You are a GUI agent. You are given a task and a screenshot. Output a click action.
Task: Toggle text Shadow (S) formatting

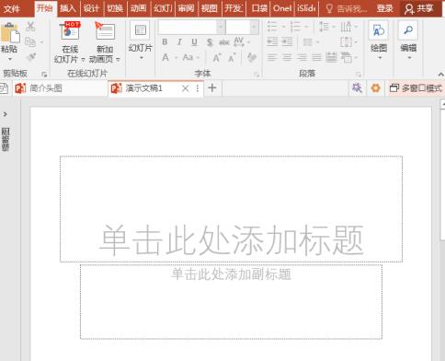(x=210, y=42)
